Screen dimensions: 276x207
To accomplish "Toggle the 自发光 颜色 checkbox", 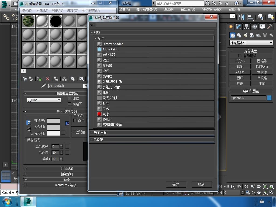I will pyautogui.click(x=75, y=120).
